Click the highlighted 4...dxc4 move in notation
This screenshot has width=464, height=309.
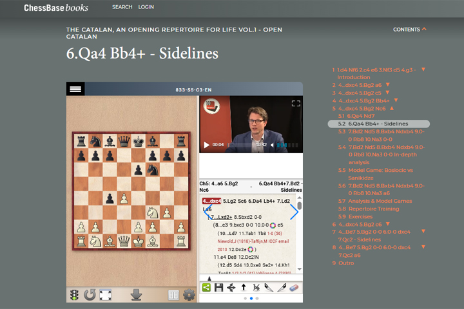[x=211, y=201]
